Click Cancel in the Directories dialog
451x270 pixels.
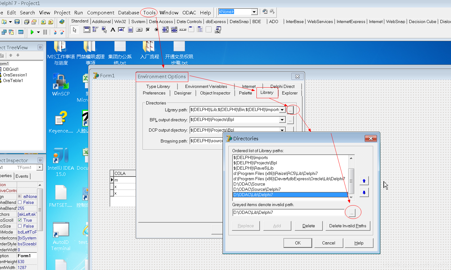[329, 243]
